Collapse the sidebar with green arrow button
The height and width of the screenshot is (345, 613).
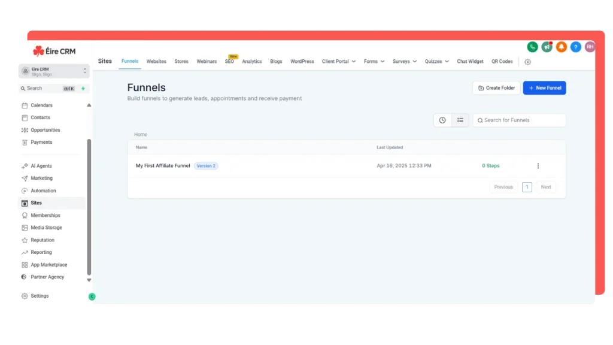(x=92, y=296)
